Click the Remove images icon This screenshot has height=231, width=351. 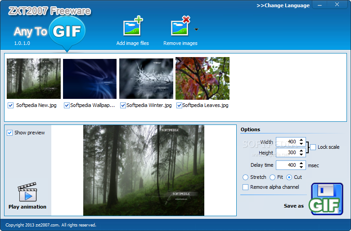point(180,26)
